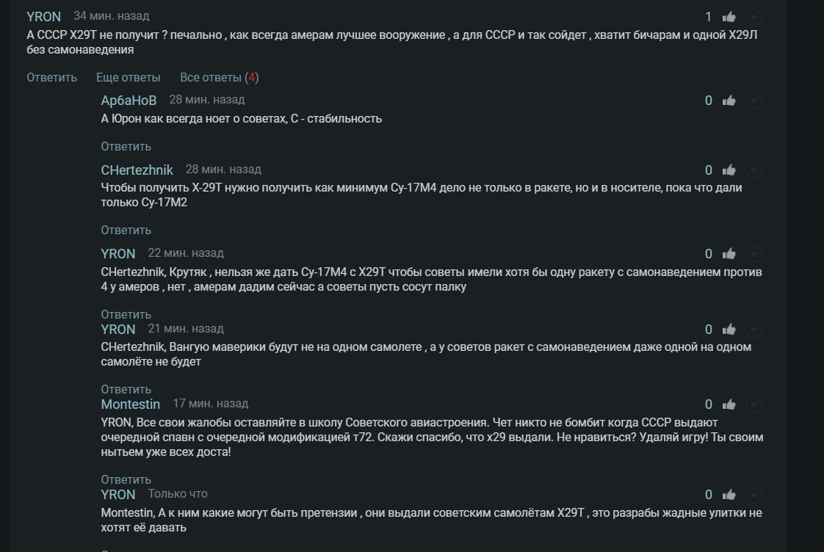Reply to YRON's top comment with 'Ответить'

51,77
